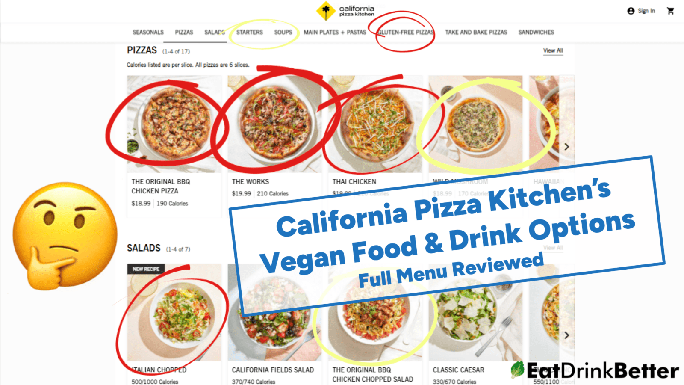Open the Sandwiches category

[x=536, y=32]
